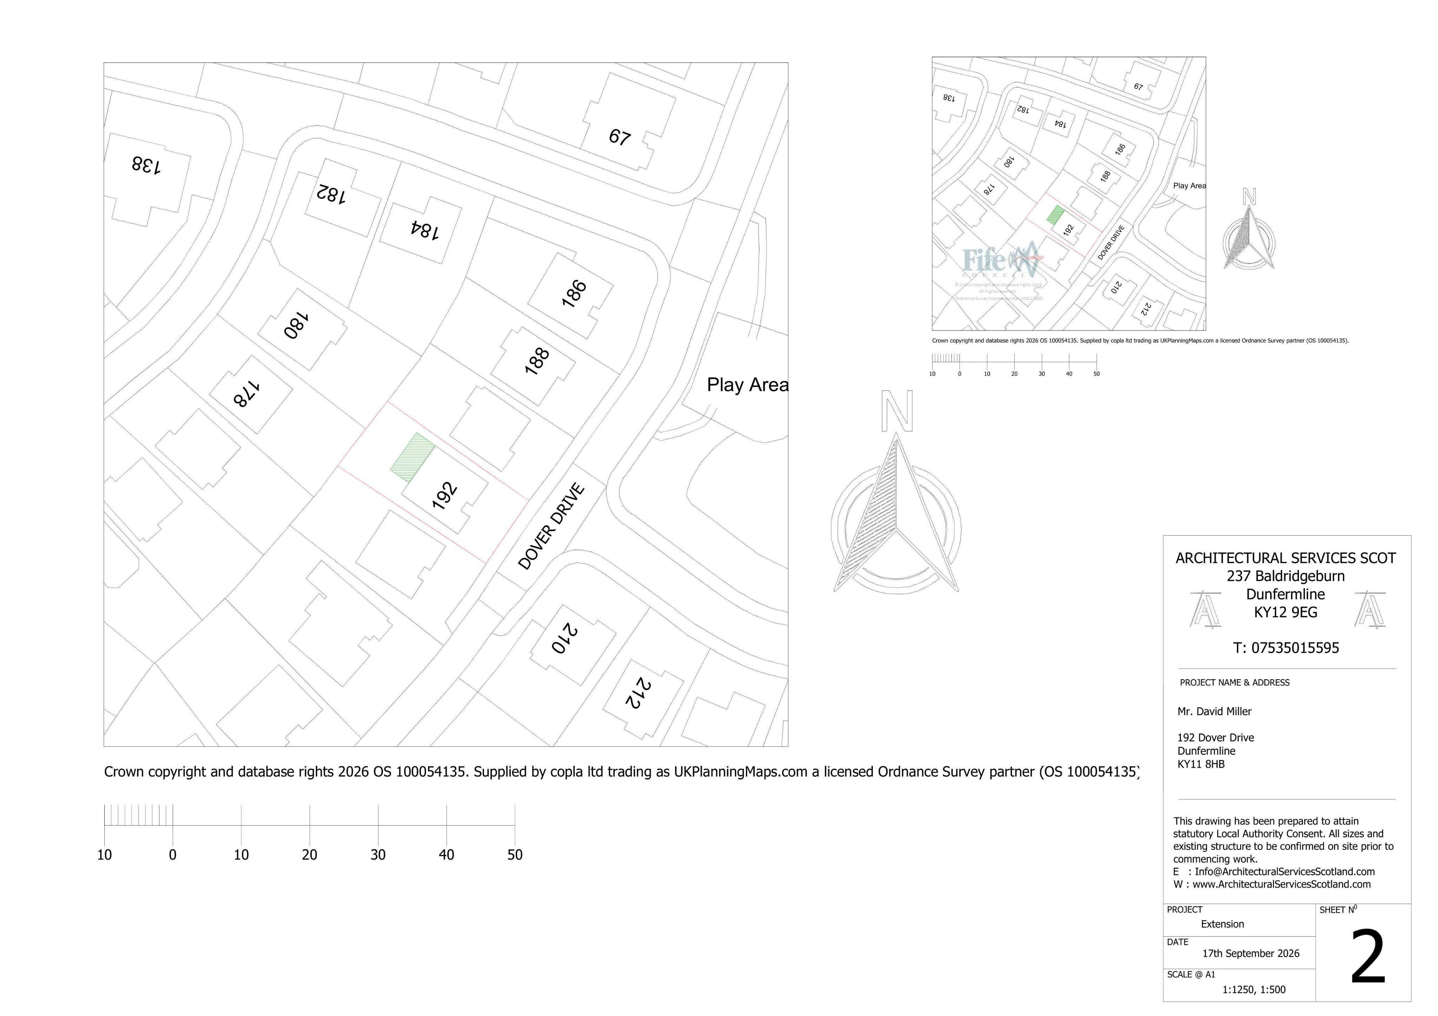Click the right 'A' logo in title block
This screenshot has height=1016, width=1438.
point(1369,609)
